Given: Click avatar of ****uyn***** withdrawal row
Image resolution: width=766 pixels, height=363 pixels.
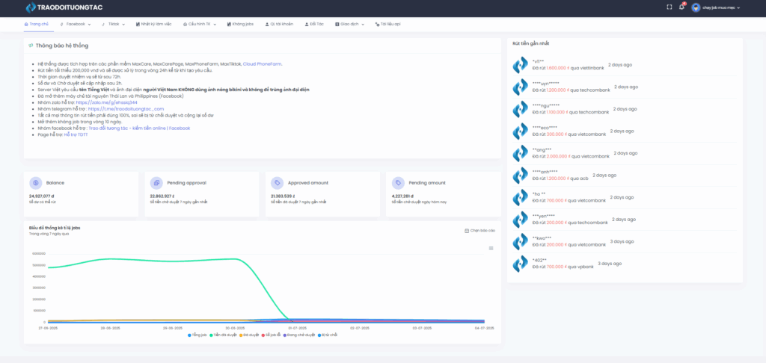Looking at the screenshot, I should [x=521, y=87].
